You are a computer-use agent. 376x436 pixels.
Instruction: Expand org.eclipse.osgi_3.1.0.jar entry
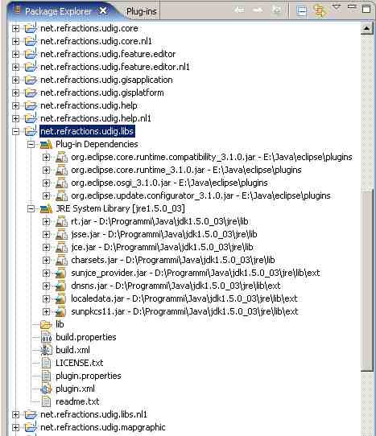pyautogui.click(x=47, y=183)
